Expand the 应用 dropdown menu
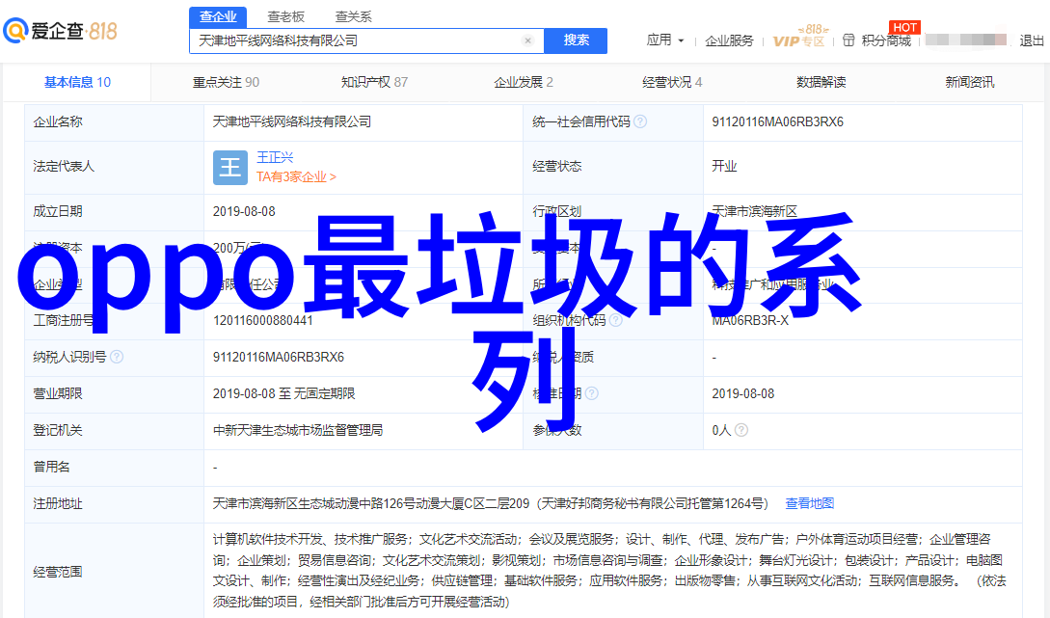 [665, 40]
